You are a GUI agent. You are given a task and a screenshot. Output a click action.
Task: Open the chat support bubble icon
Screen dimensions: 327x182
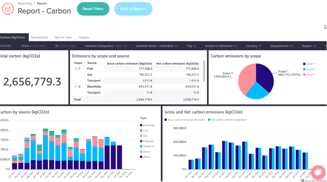coord(318,172)
